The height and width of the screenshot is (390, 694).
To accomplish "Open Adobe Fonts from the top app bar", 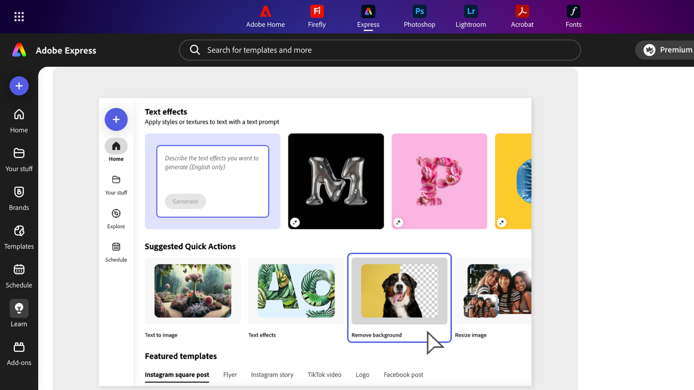I will (573, 17).
